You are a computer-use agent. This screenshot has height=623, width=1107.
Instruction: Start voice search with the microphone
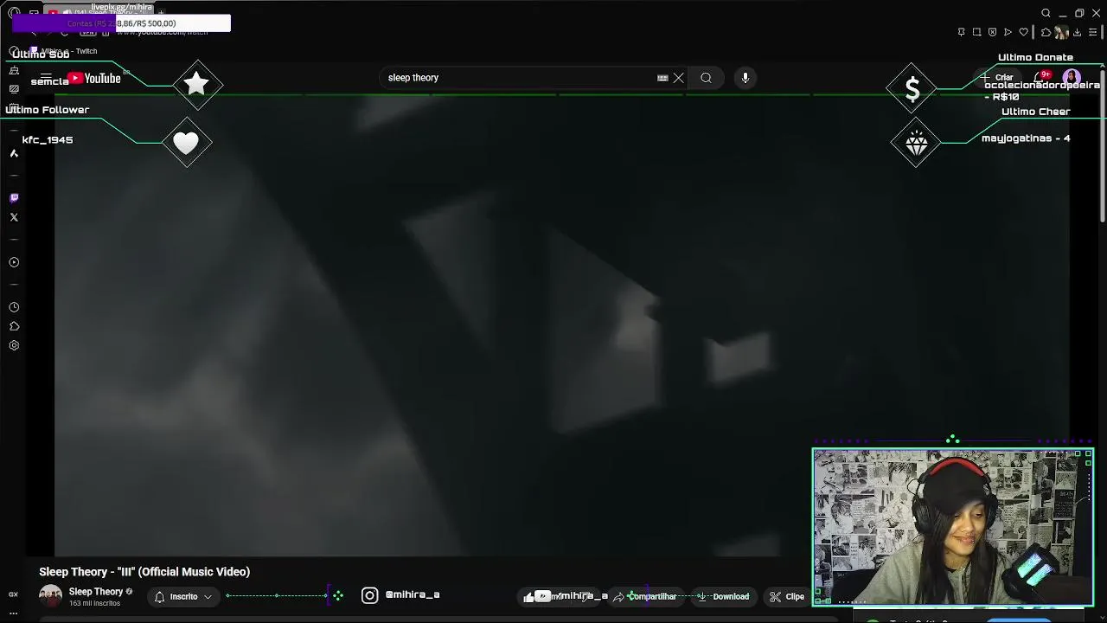[x=745, y=78]
